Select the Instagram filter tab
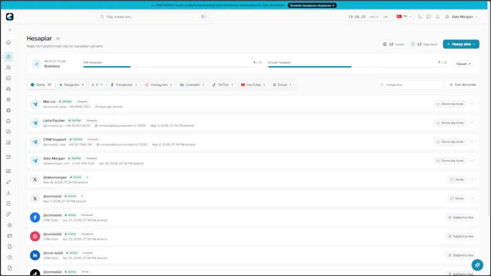The width and height of the screenshot is (491, 276). 158,85
